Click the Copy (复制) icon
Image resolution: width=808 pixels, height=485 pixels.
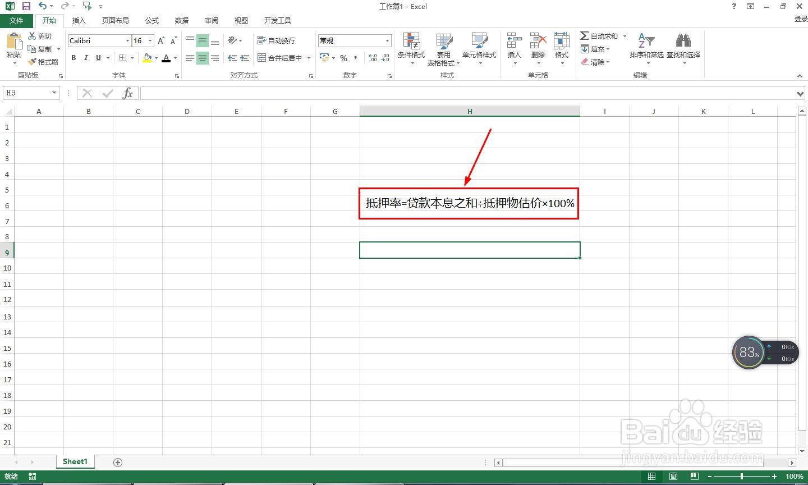pos(32,49)
